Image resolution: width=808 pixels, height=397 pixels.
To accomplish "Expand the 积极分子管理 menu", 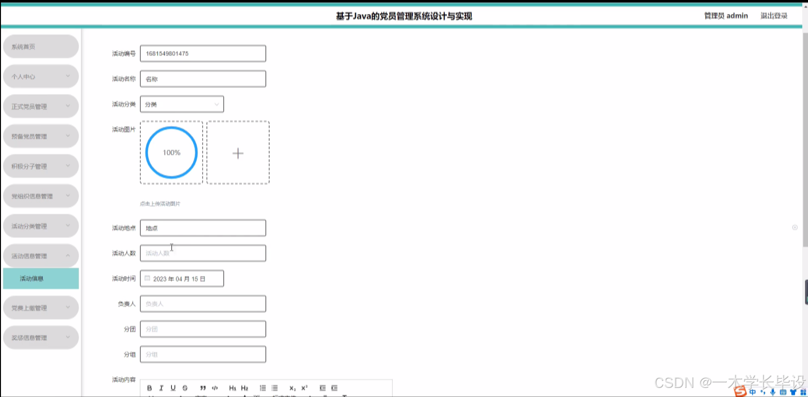I will (41, 166).
